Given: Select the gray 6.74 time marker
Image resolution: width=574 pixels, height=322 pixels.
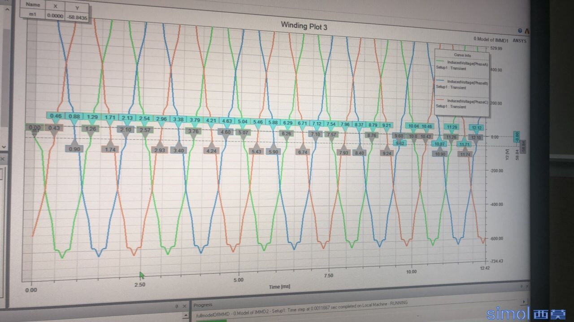Looking at the screenshot, I should [x=303, y=152].
